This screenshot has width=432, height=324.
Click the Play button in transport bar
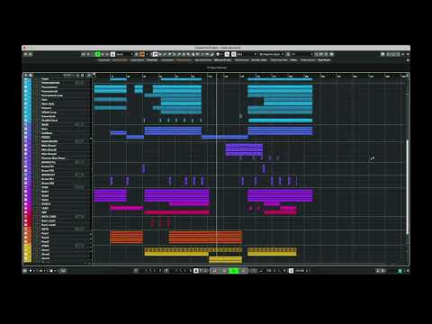click(x=234, y=271)
